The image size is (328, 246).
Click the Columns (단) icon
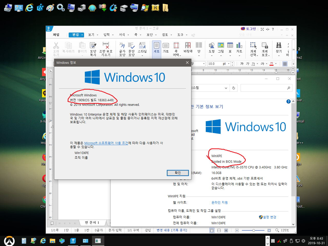point(199,46)
